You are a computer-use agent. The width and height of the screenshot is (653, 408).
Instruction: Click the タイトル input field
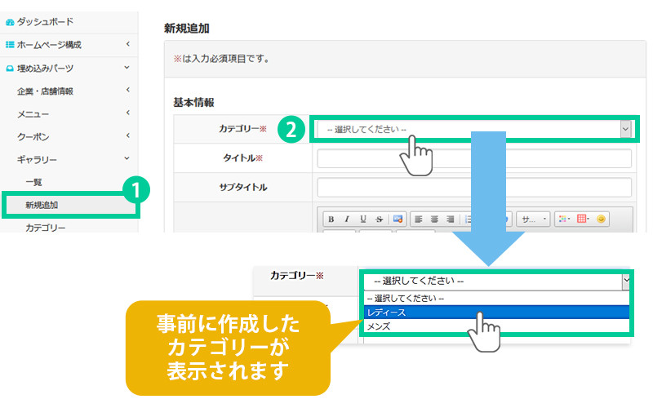pyautogui.click(x=473, y=158)
